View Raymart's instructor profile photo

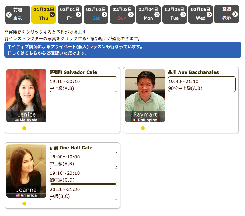(x=145, y=95)
